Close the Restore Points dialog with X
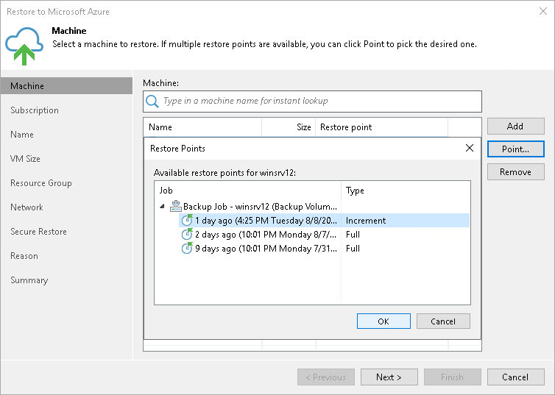Viewport: 555px width, 395px height. 470,148
